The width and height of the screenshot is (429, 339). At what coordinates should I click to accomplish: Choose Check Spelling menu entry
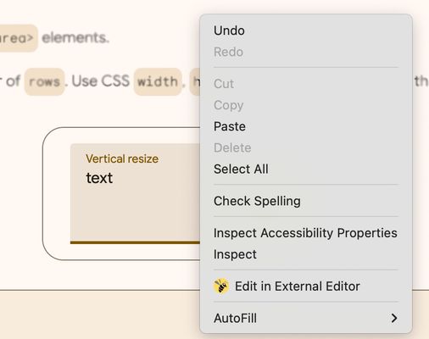(x=306, y=201)
